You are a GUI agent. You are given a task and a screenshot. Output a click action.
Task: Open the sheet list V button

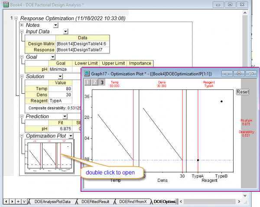(x=24, y=201)
